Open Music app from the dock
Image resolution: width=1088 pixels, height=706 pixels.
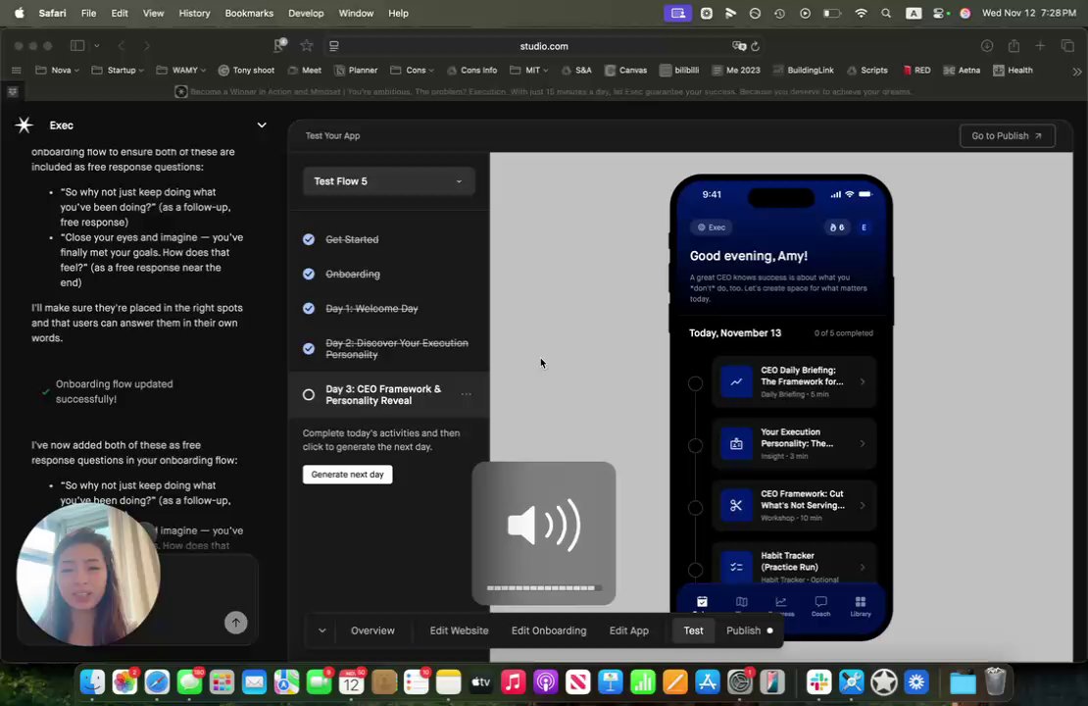[x=514, y=682]
